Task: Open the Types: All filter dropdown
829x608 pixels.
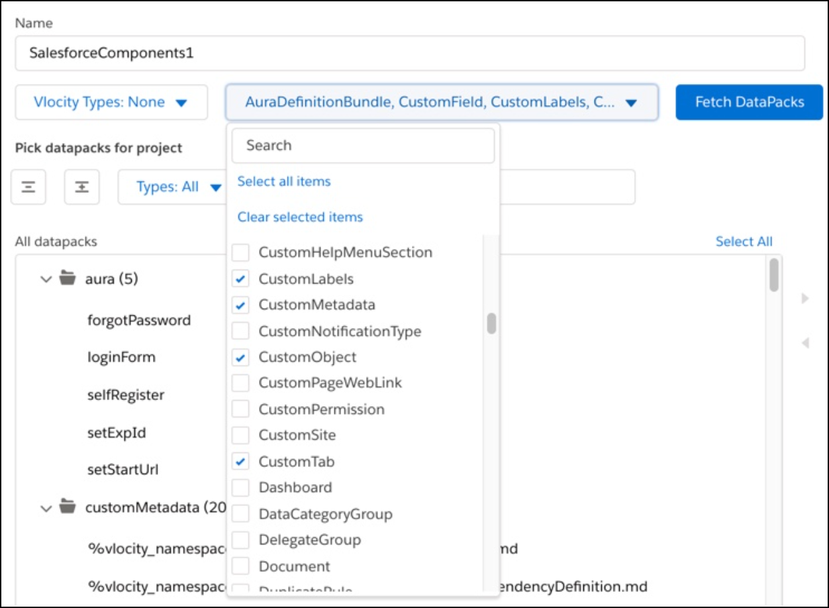Action: [x=173, y=187]
